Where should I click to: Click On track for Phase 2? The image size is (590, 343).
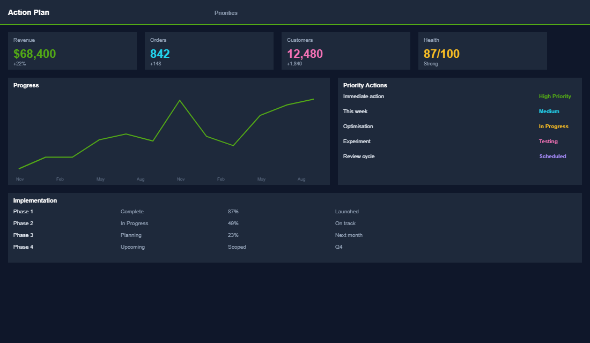click(345, 223)
